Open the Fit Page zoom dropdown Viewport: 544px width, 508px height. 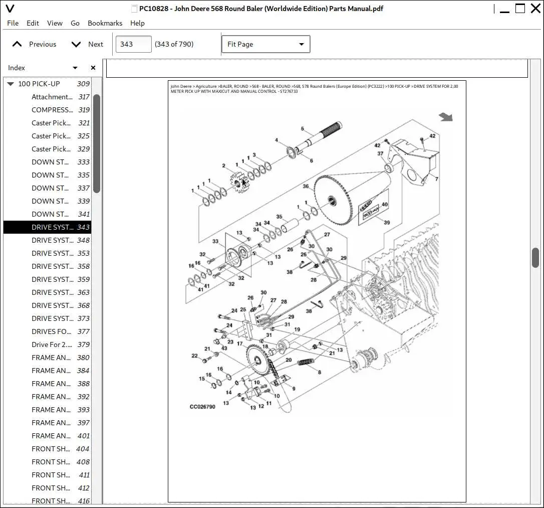266,44
